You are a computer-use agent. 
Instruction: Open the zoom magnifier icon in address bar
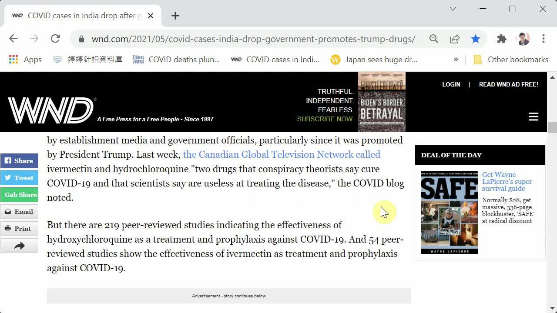tap(433, 39)
